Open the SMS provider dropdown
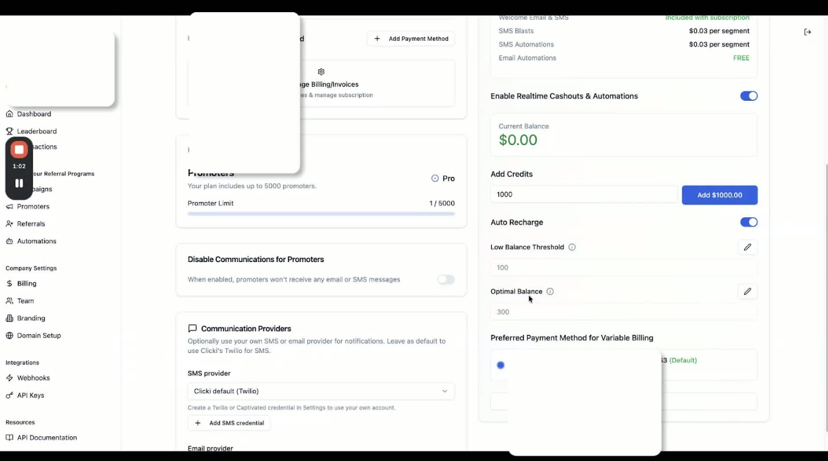Image resolution: width=828 pixels, height=461 pixels. [x=321, y=391]
